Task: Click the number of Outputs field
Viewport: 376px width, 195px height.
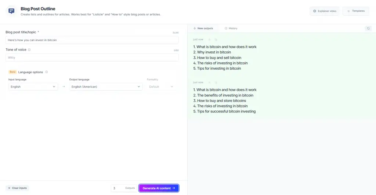Action: (124, 188)
